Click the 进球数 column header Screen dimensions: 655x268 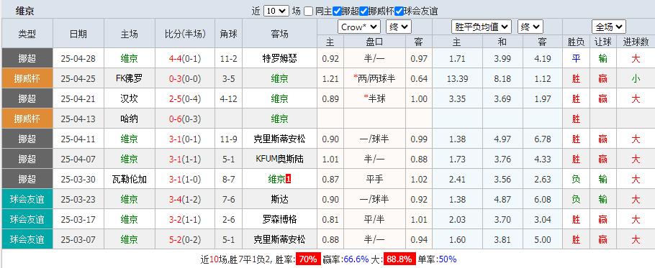[x=636, y=42]
